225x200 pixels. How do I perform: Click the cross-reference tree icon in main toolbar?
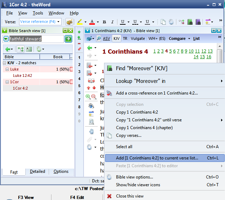click(x=182, y=22)
